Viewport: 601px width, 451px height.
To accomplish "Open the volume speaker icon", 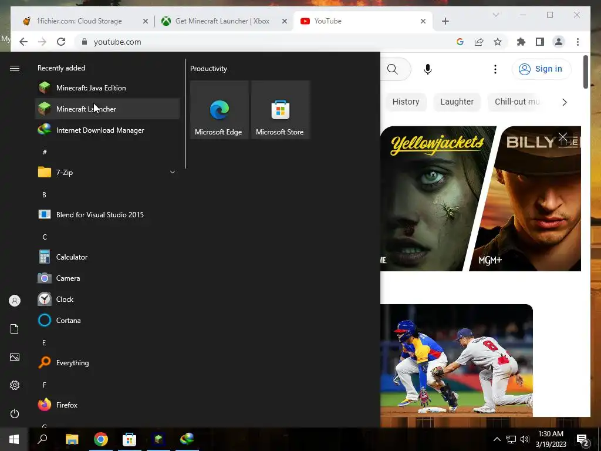I will 525,439.
